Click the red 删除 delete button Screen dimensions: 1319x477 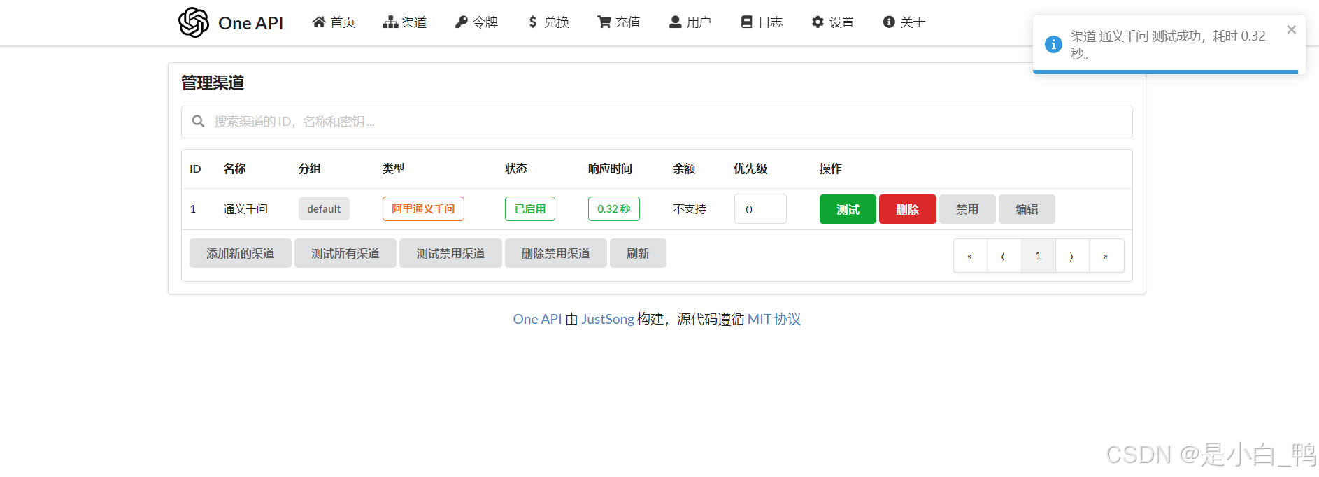coord(908,209)
